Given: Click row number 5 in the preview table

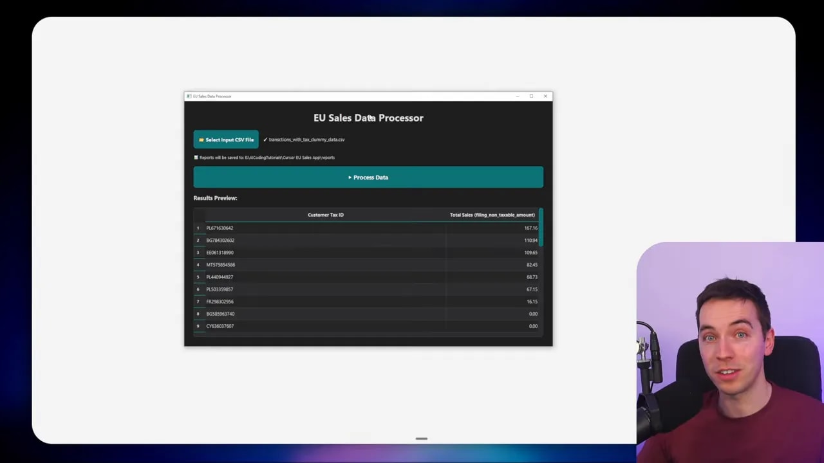Looking at the screenshot, I should pos(198,277).
